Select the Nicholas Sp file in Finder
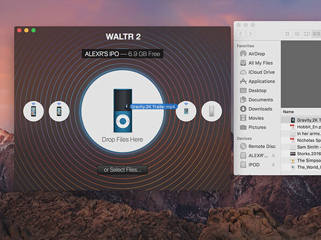 coord(301,140)
